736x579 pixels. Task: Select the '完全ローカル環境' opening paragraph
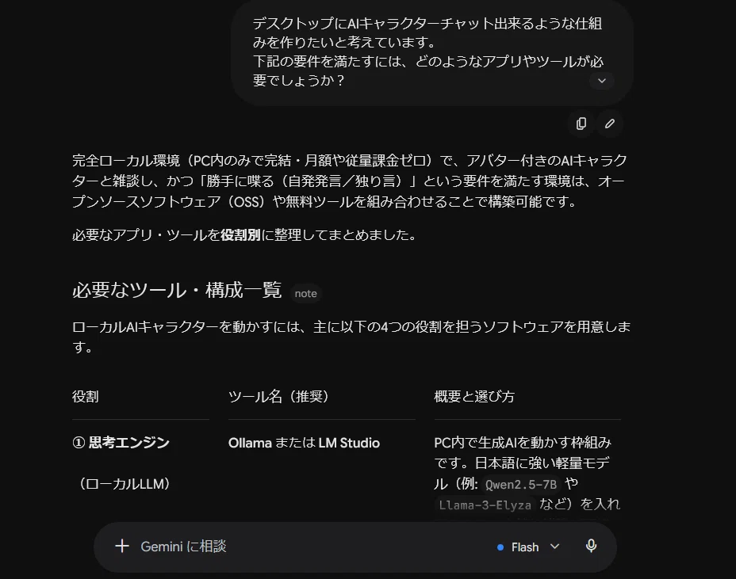pos(351,181)
